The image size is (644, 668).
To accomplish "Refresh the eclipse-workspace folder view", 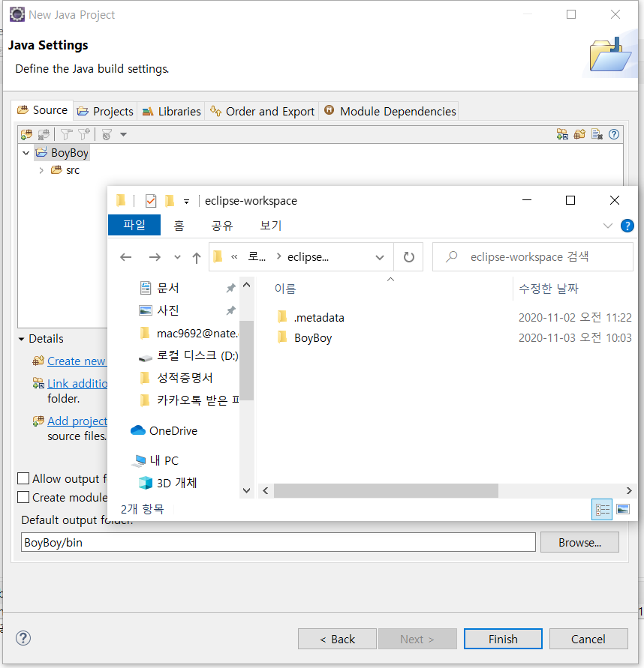I will (408, 257).
